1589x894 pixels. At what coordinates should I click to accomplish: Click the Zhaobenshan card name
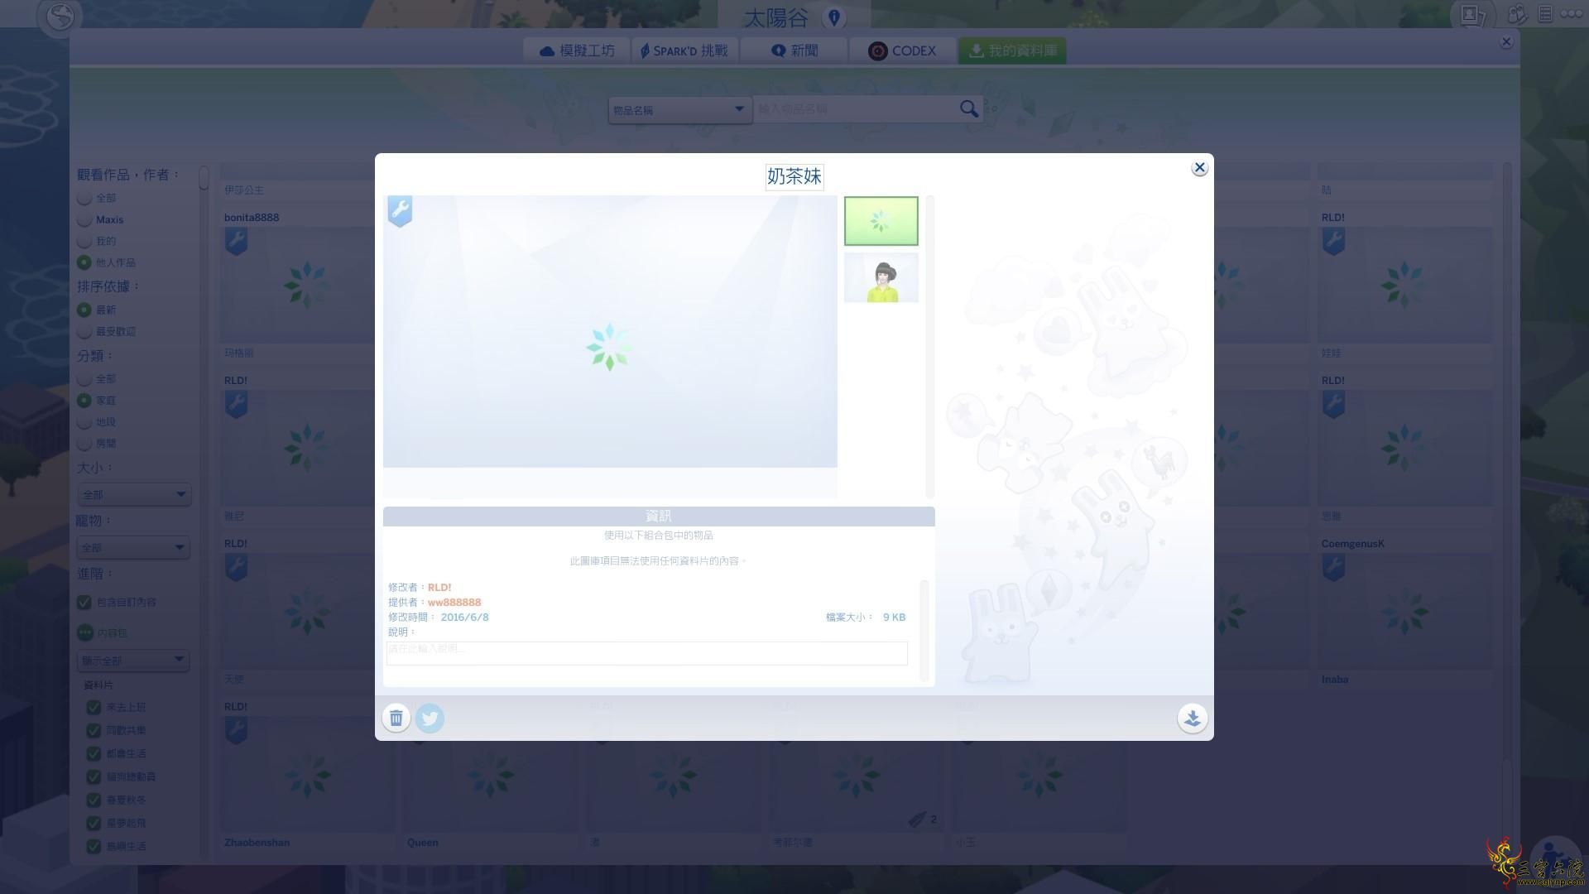coord(257,843)
